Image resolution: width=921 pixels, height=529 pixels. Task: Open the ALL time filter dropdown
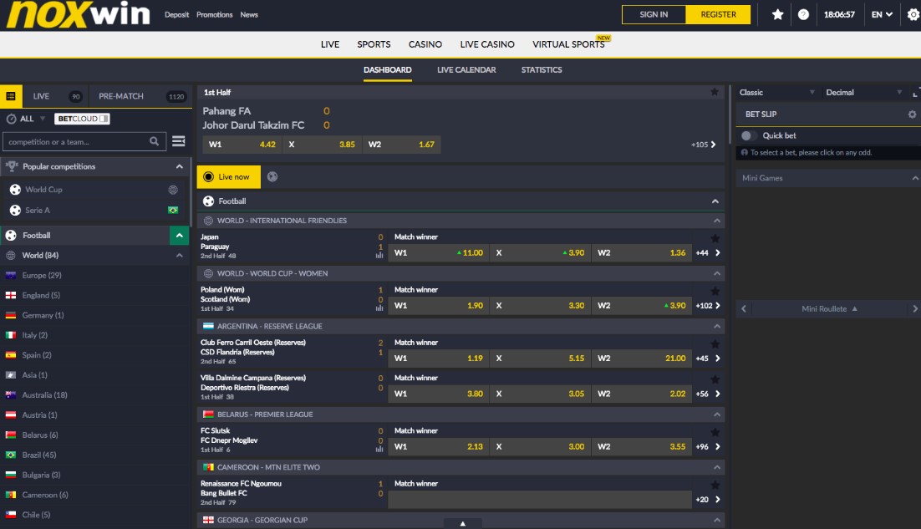(26, 119)
